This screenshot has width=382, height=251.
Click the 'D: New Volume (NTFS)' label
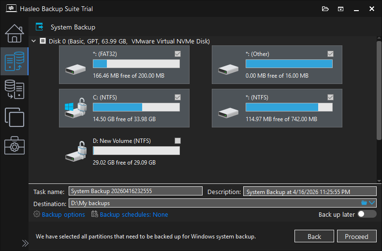(x=122, y=141)
